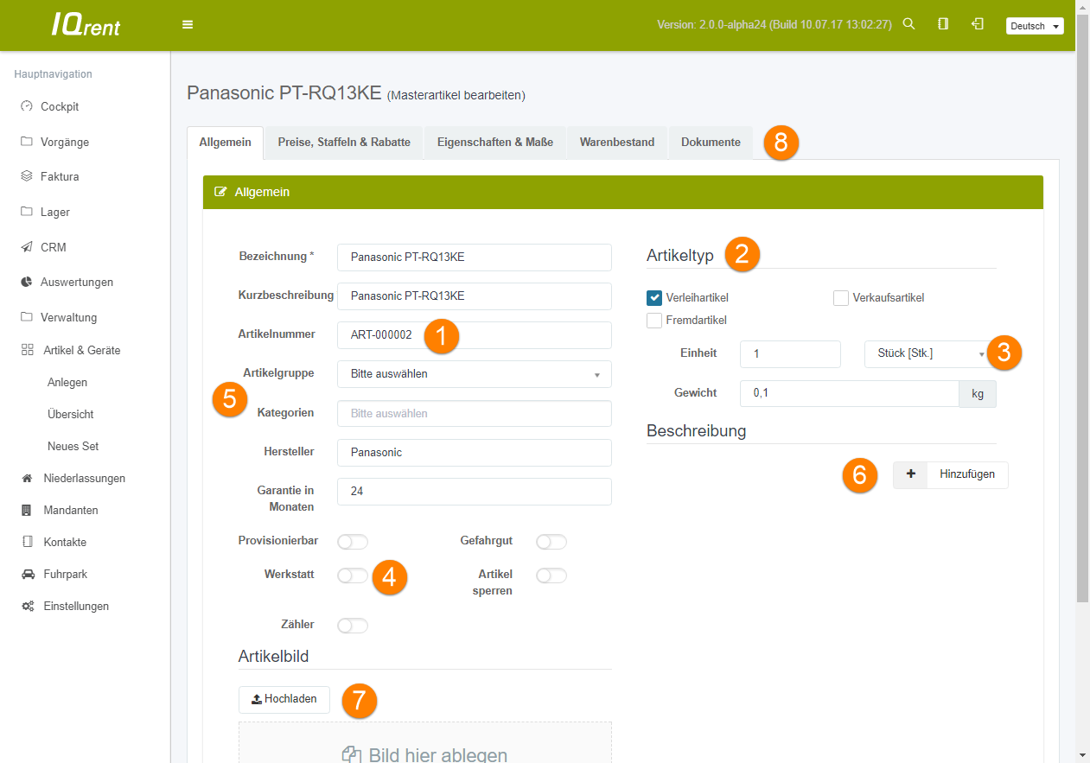
Task: Open the Artikelgruppe dropdown
Action: 475,374
